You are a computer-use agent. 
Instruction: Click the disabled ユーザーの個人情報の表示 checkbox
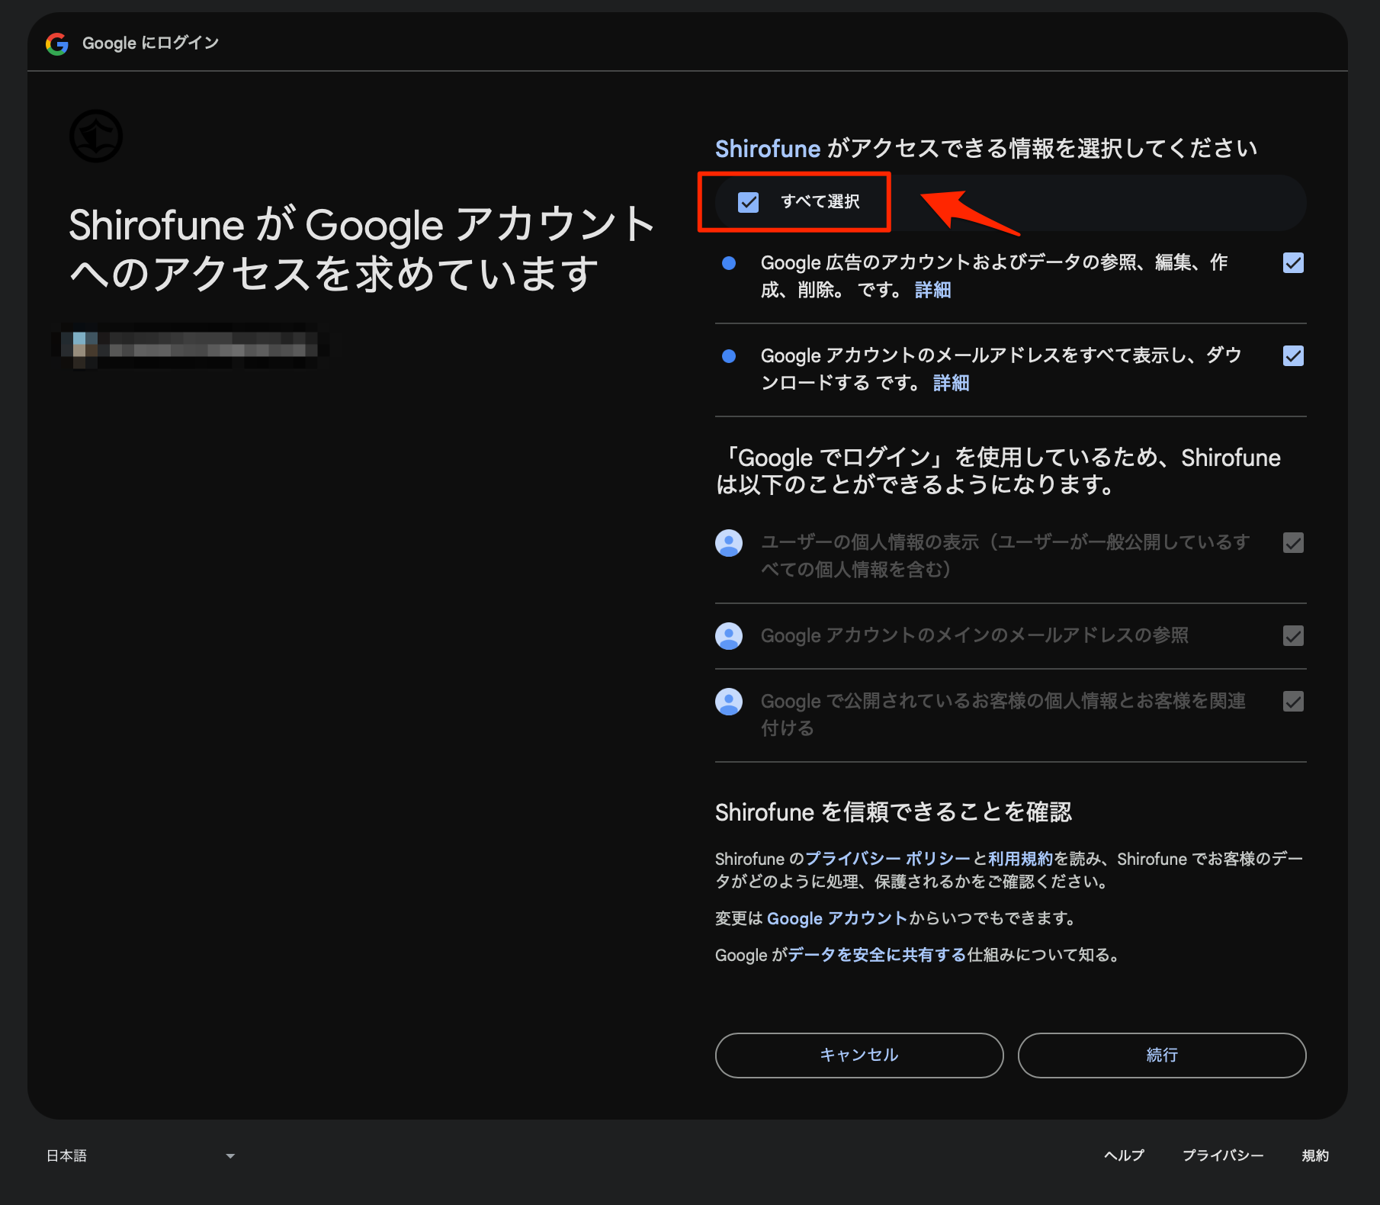click(x=1293, y=543)
